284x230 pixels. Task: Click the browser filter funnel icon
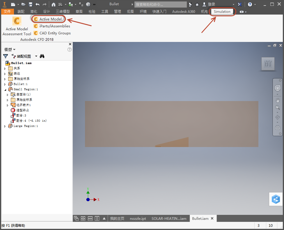tap(6, 56)
